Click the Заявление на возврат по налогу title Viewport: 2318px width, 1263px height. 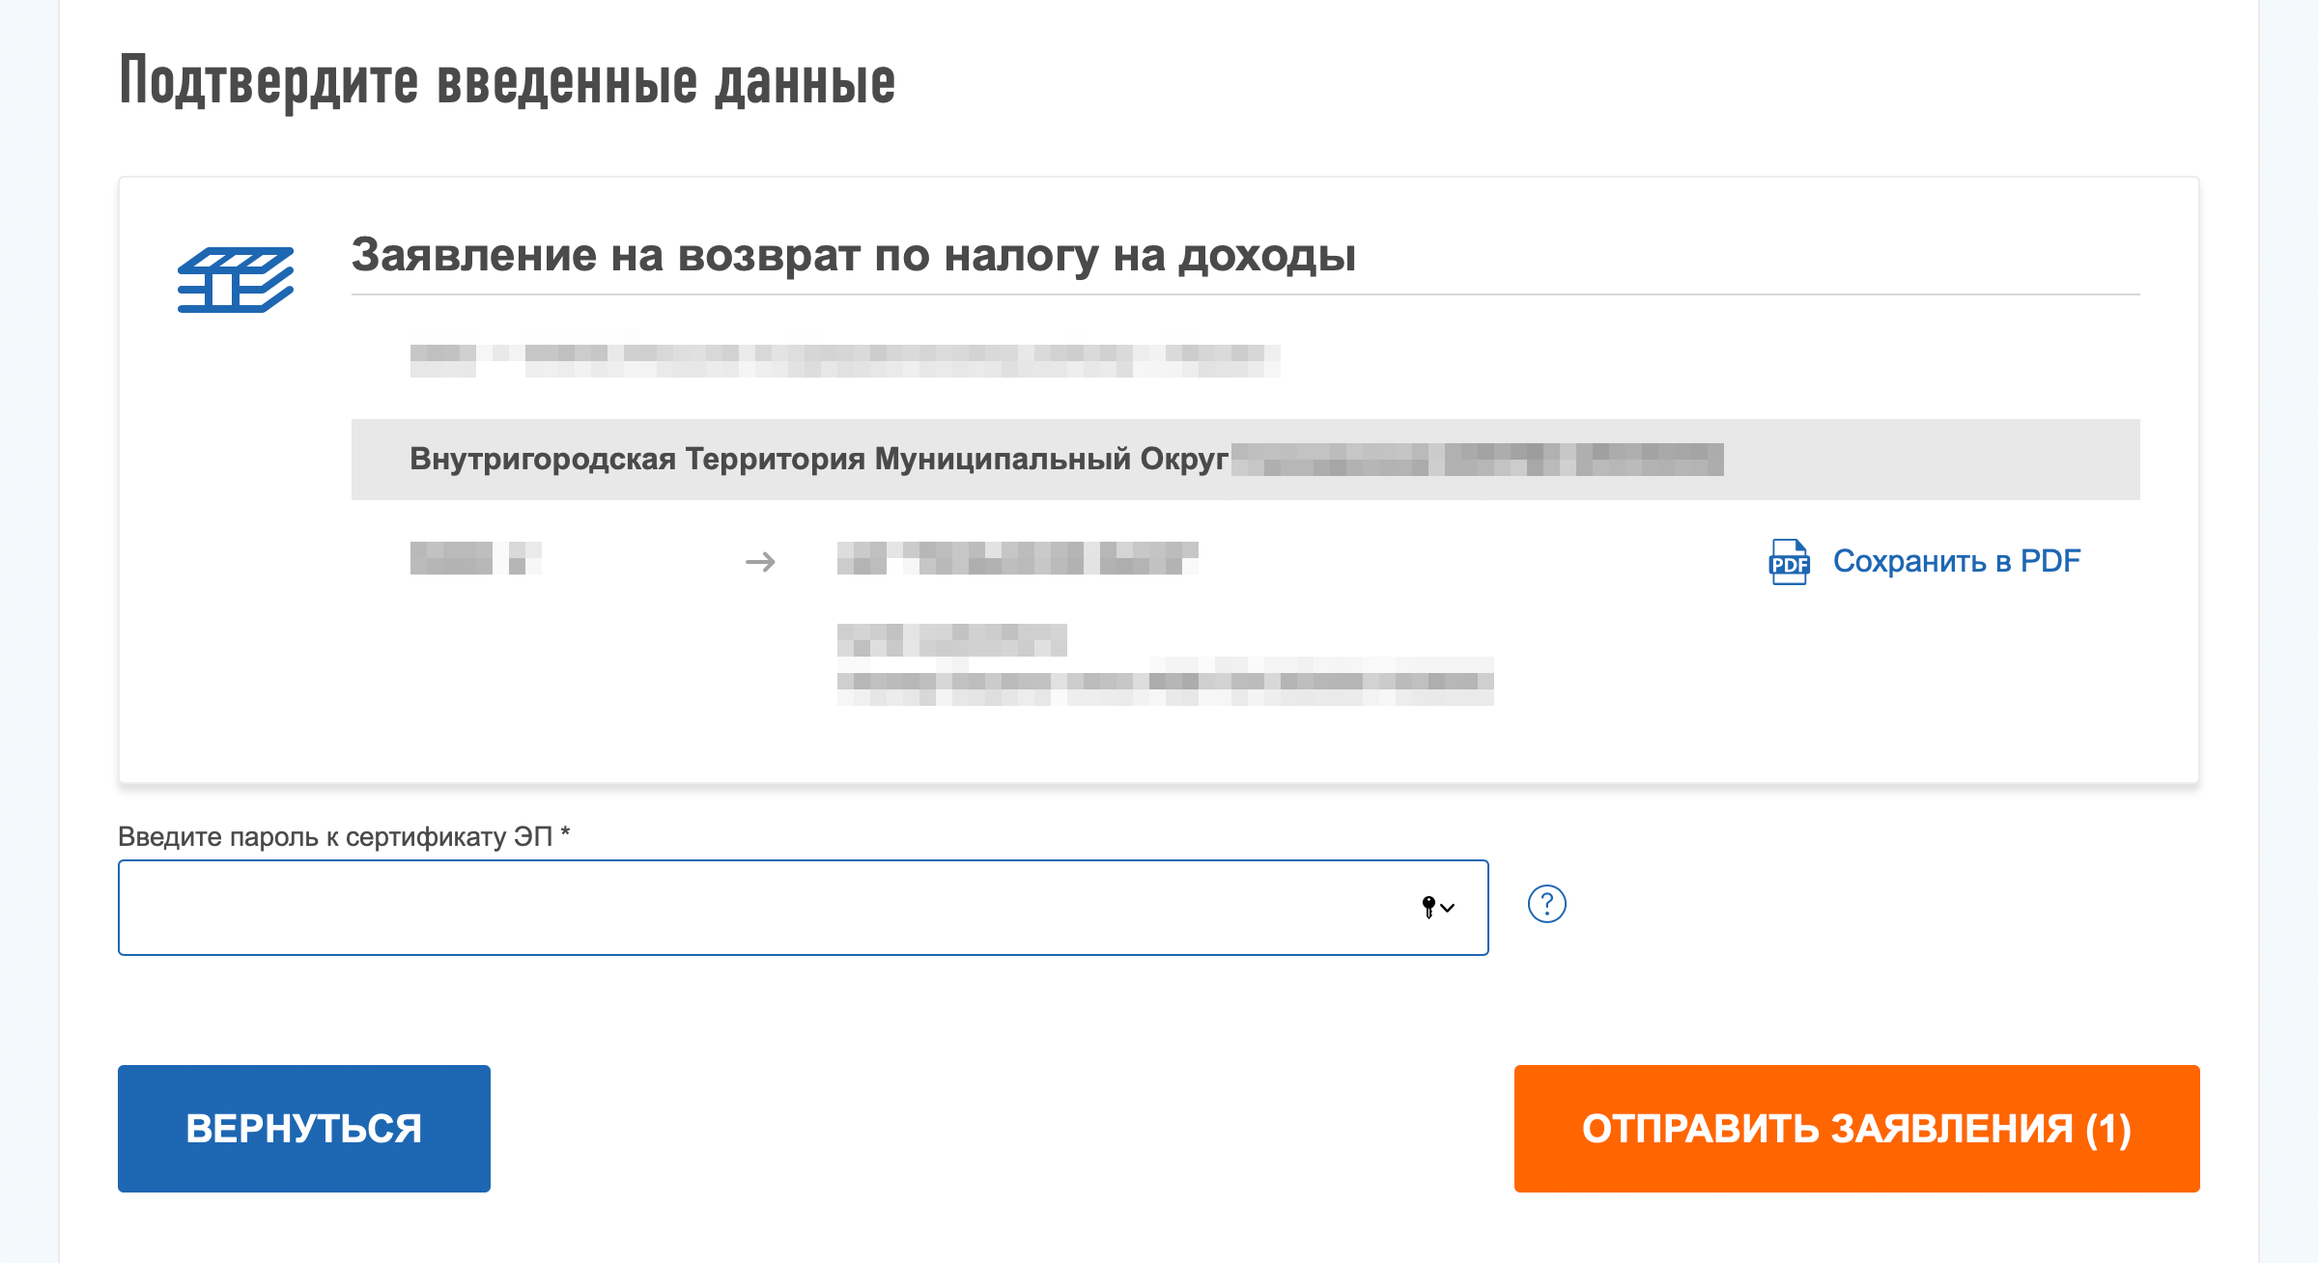(x=854, y=255)
